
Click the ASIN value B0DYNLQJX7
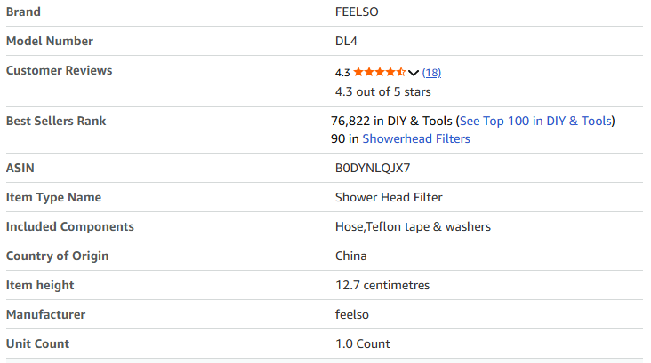[x=373, y=168]
